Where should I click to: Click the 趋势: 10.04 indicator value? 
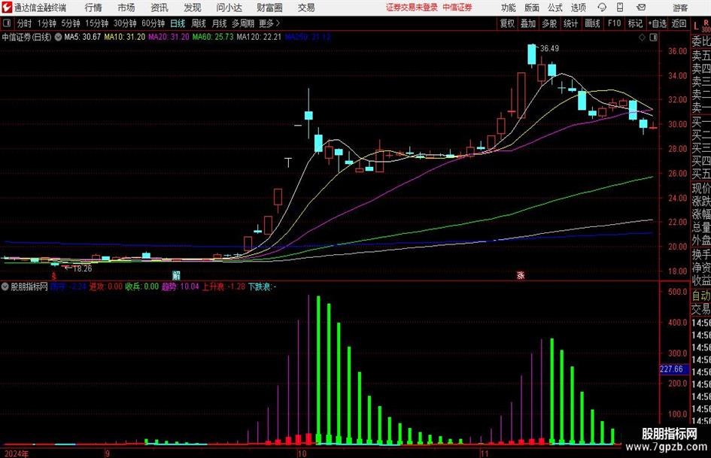point(180,287)
